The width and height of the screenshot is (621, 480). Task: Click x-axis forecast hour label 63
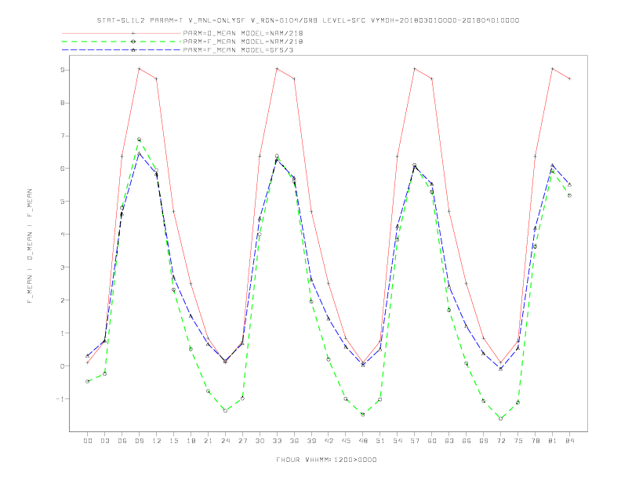click(449, 441)
